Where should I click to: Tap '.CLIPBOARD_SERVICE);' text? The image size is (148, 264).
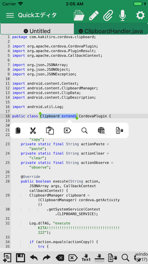tap(76, 214)
